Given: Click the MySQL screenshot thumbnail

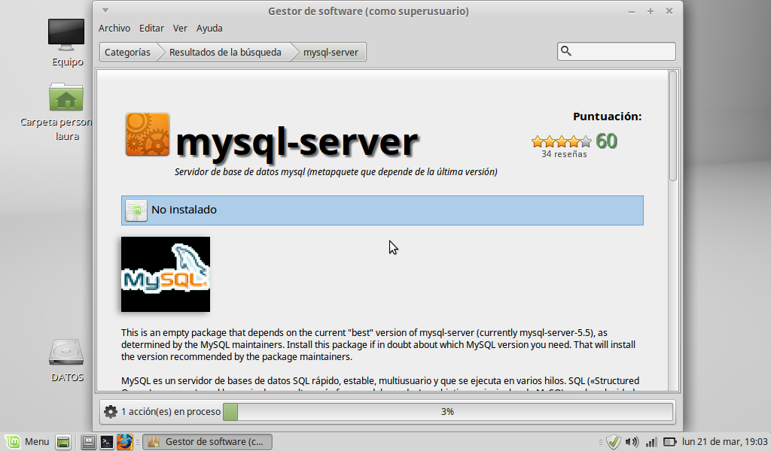Looking at the screenshot, I should tap(166, 274).
